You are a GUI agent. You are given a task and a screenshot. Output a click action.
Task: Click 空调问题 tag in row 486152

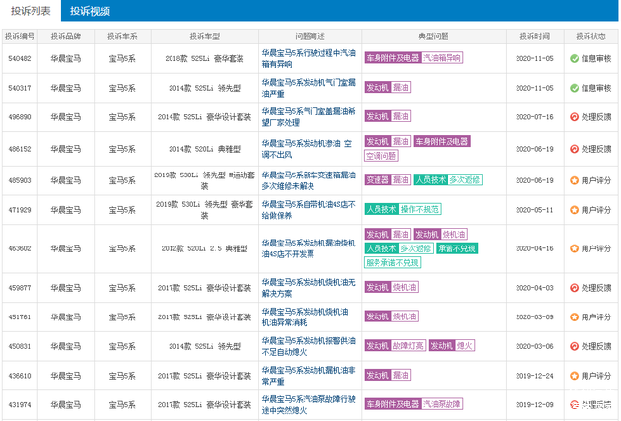[x=382, y=156]
